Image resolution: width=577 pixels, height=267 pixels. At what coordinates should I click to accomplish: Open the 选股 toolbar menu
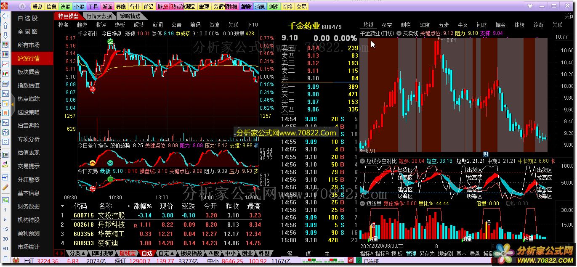(66, 7)
